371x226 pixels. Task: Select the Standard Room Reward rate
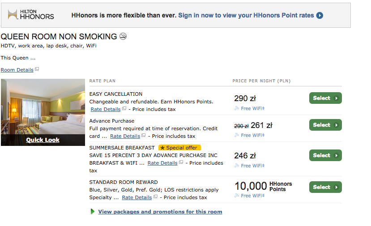pos(325,187)
